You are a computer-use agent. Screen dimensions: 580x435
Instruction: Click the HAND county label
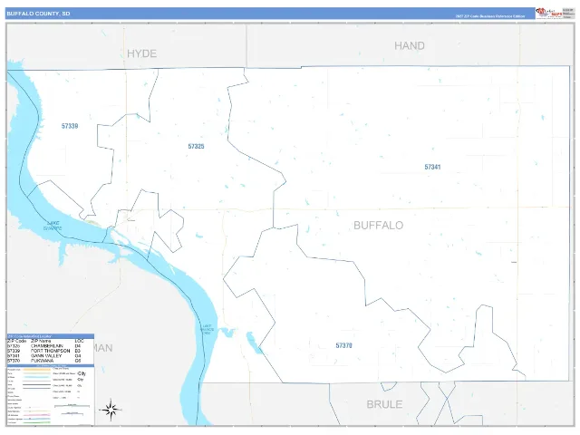click(410, 46)
